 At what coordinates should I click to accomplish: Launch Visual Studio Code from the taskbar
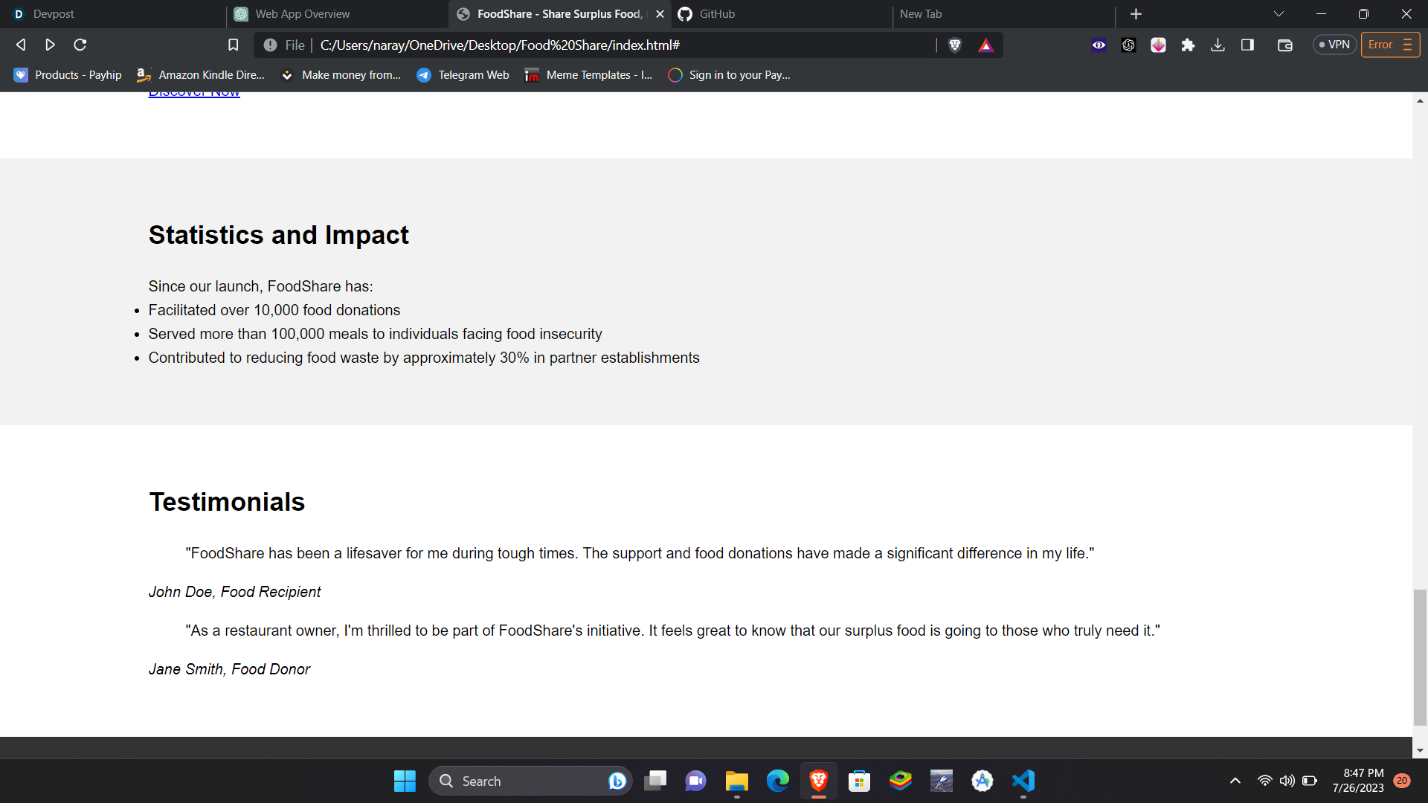tap(1023, 781)
